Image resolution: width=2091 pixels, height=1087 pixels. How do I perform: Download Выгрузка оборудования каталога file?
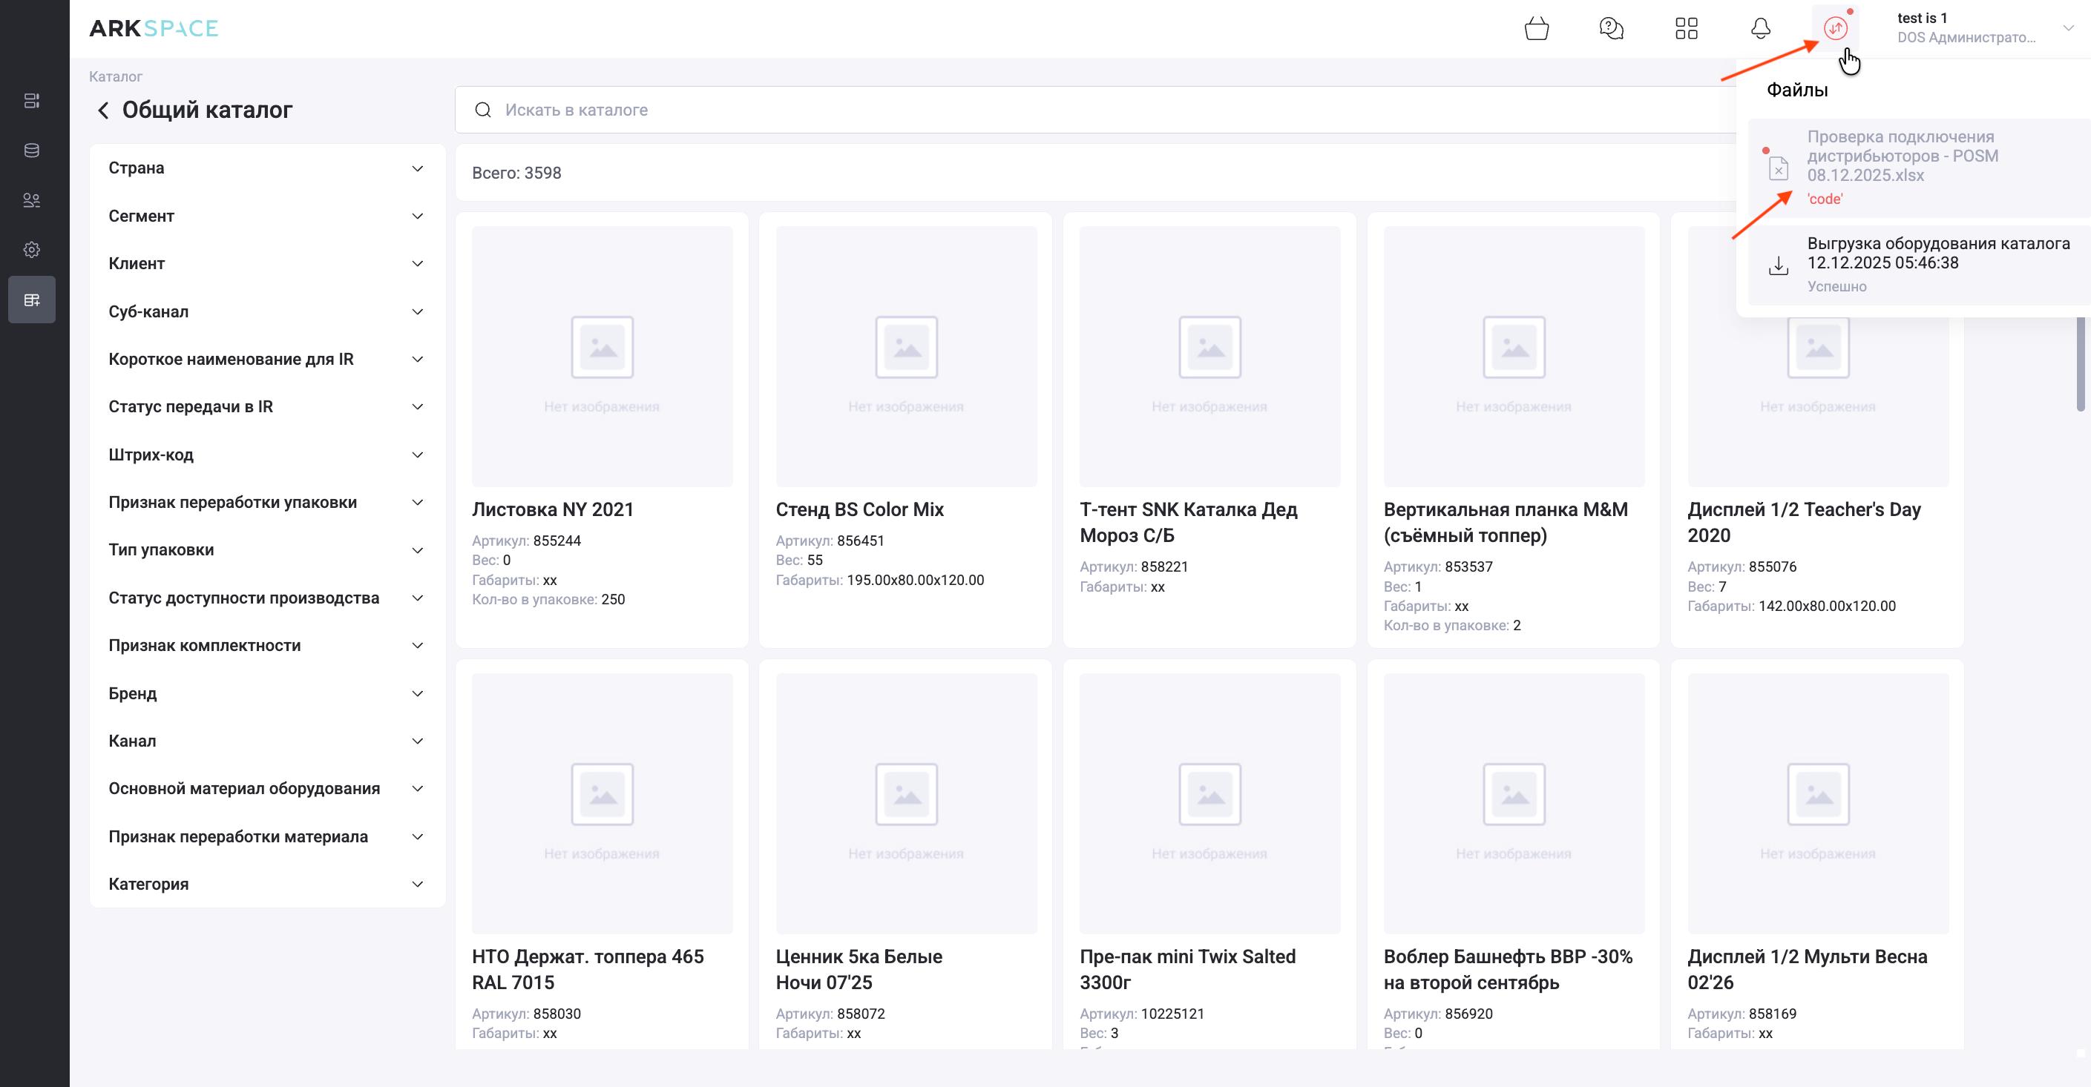pos(1778,265)
